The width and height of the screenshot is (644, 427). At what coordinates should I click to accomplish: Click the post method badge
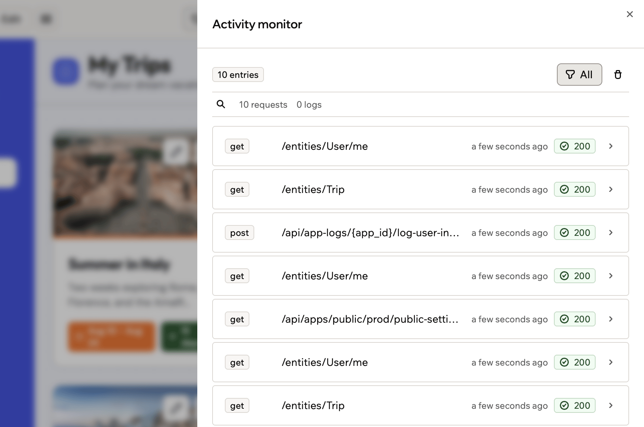pos(239,233)
